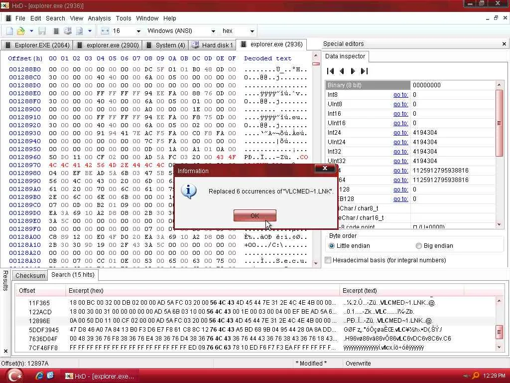
Task: Create a new file with toolbar icon
Action: [10, 31]
